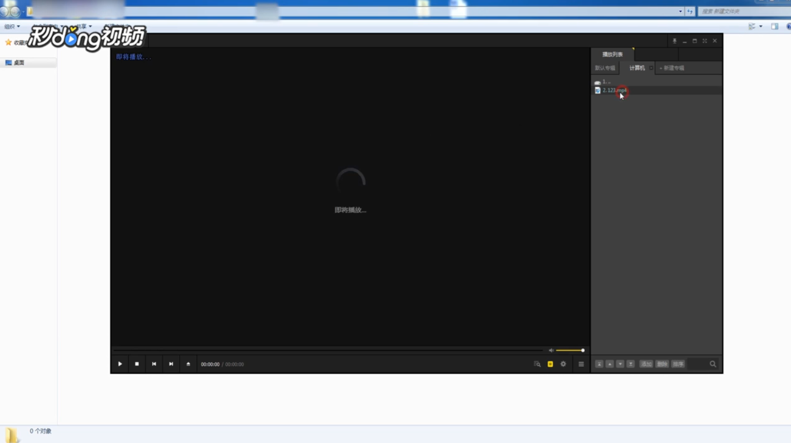Maximize the media player window
Screen dimensions: 791x443
coord(694,41)
